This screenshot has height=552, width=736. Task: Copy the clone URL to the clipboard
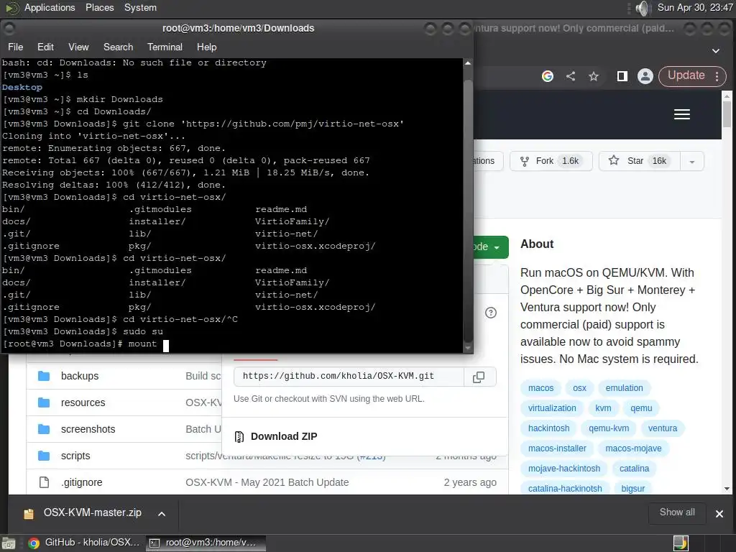coord(479,377)
